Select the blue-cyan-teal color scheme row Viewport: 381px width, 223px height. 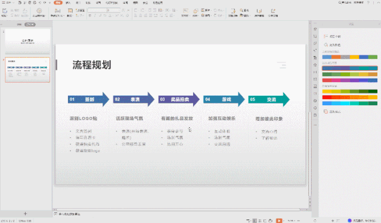pyautogui.click(x=349, y=103)
